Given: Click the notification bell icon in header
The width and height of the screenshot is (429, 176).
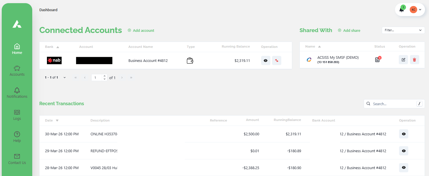Looking at the screenshot, I should click(x=401, y=10).
